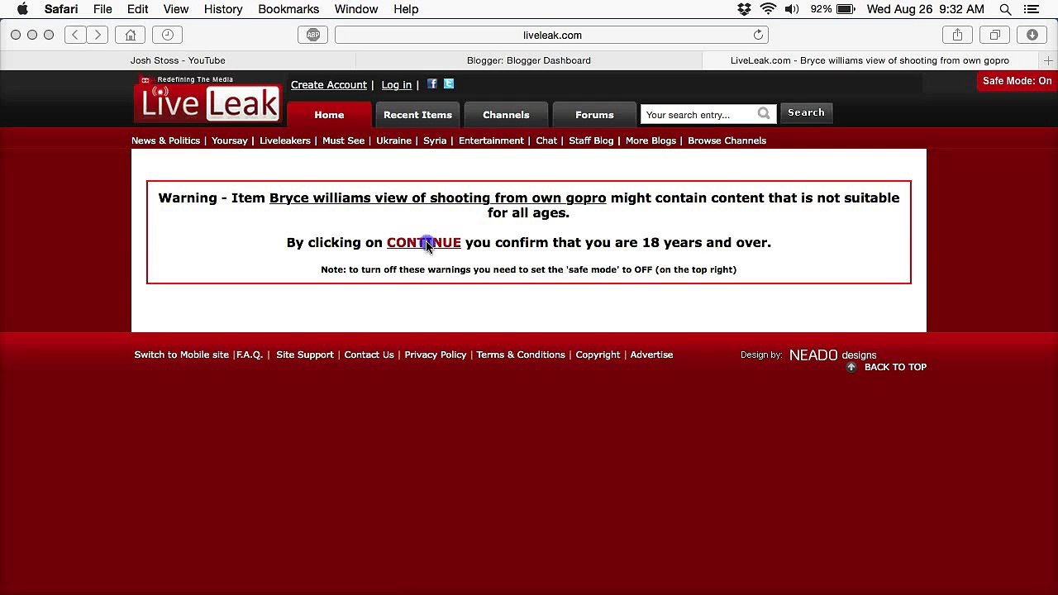This screenshot has width=1058, height=595.
Task: Switch to Blogger Dashboard tab
Action: coord(529,60)
